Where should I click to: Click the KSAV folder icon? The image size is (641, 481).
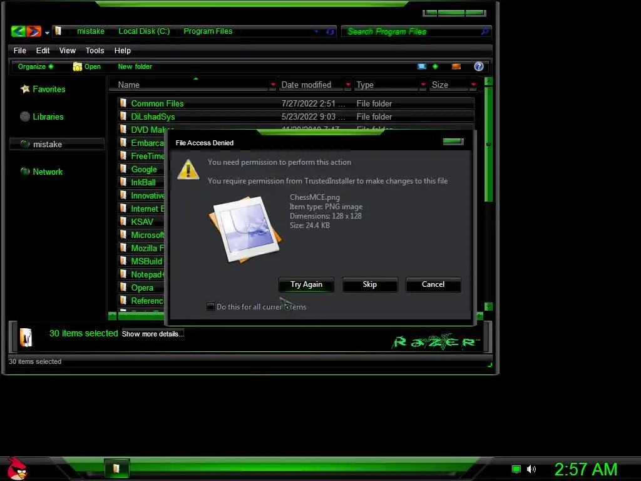(123, 221)
